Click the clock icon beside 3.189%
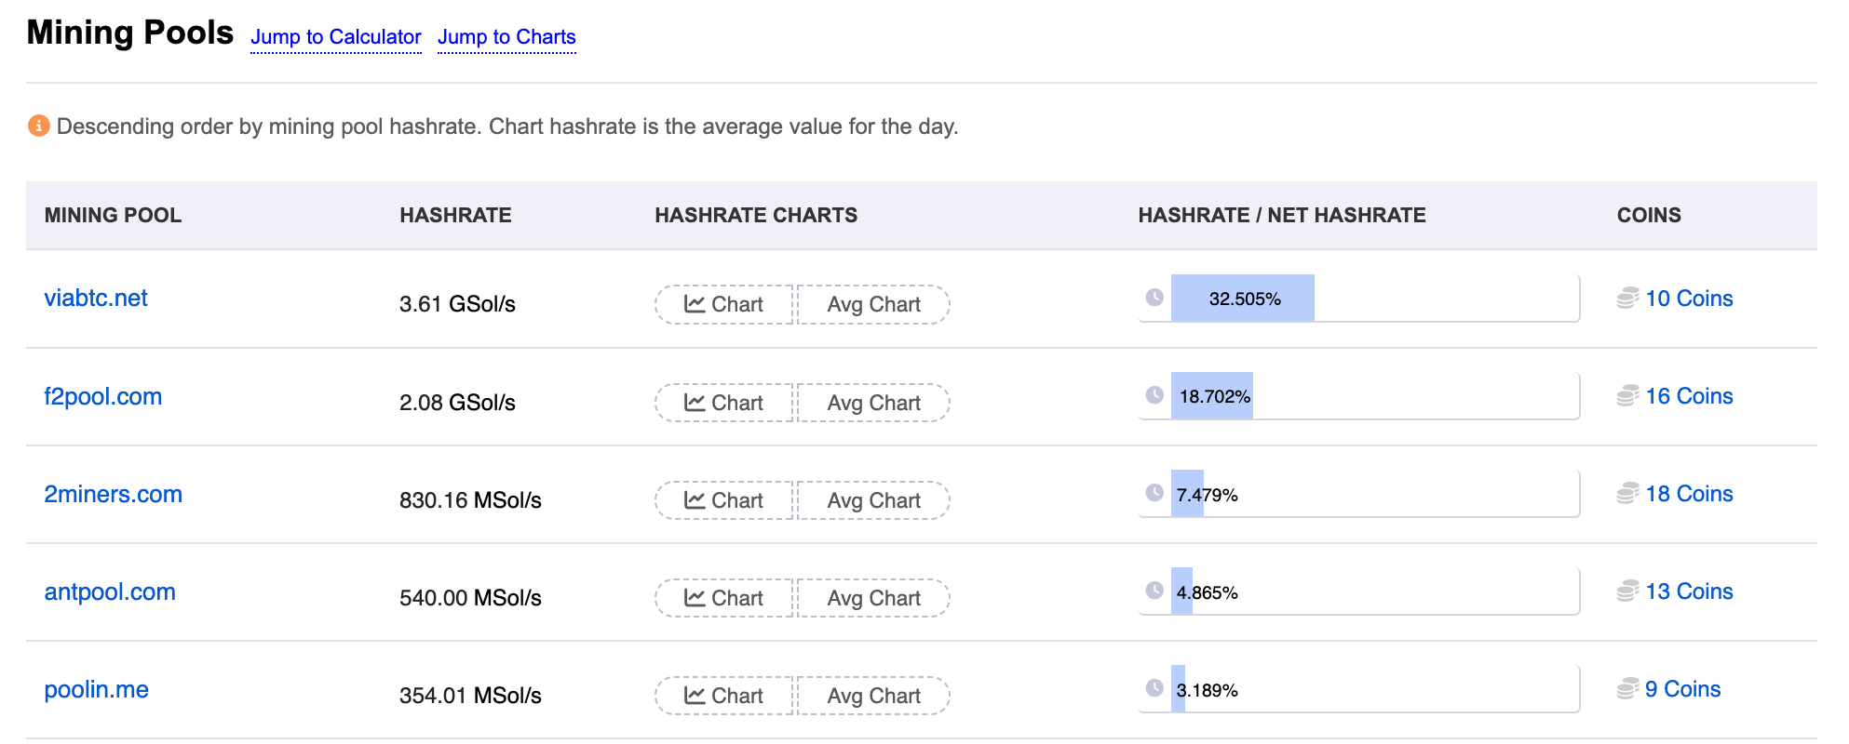 pos(1154,688)
